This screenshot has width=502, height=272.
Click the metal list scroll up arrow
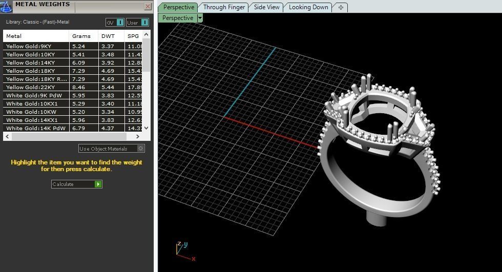coord(147,34)
